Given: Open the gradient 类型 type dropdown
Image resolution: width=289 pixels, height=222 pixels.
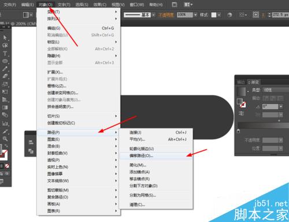Looking at the screenshot, I should point(276,90).
